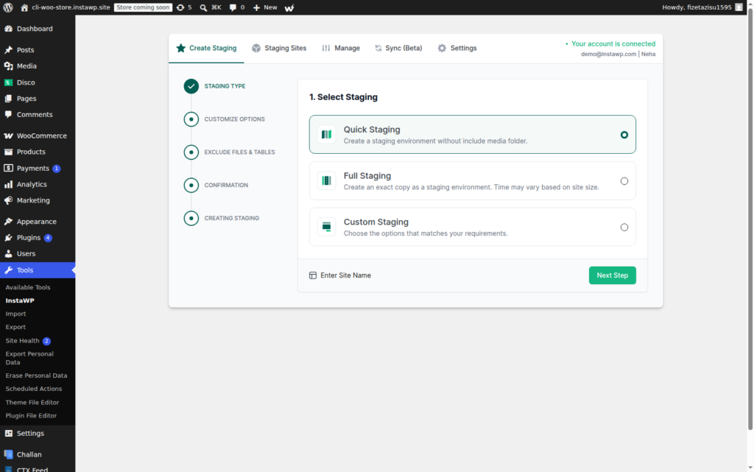Click the Confirmation step circle
Viewport: 754px width, 472px height.
pos(191,185)
